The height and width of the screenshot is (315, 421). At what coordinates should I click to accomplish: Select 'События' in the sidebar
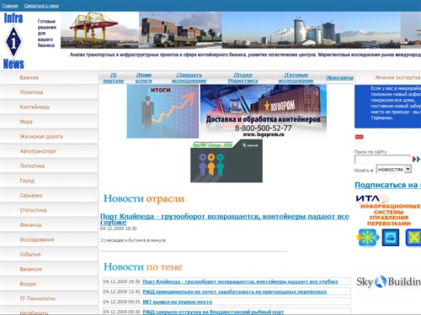click(49, 255)
